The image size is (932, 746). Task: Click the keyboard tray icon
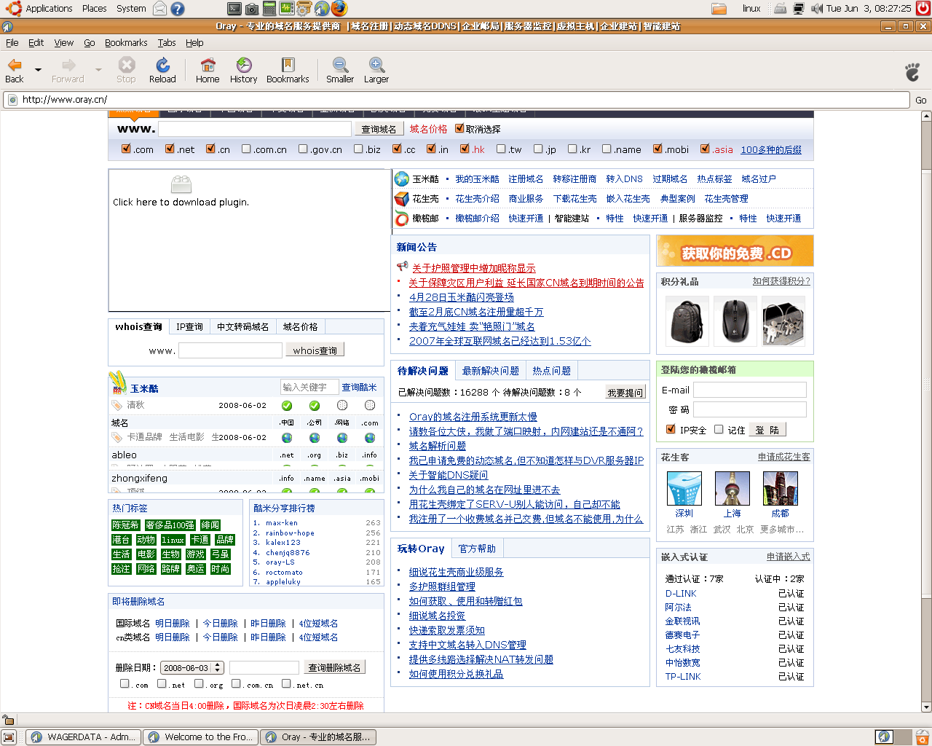(780, 9)
